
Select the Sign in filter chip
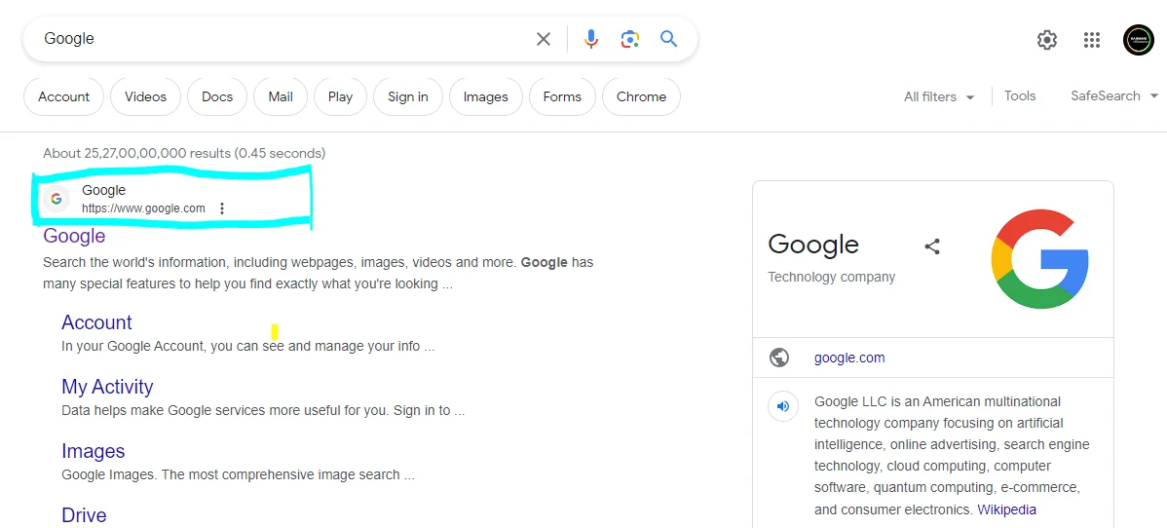pos(408,96)
